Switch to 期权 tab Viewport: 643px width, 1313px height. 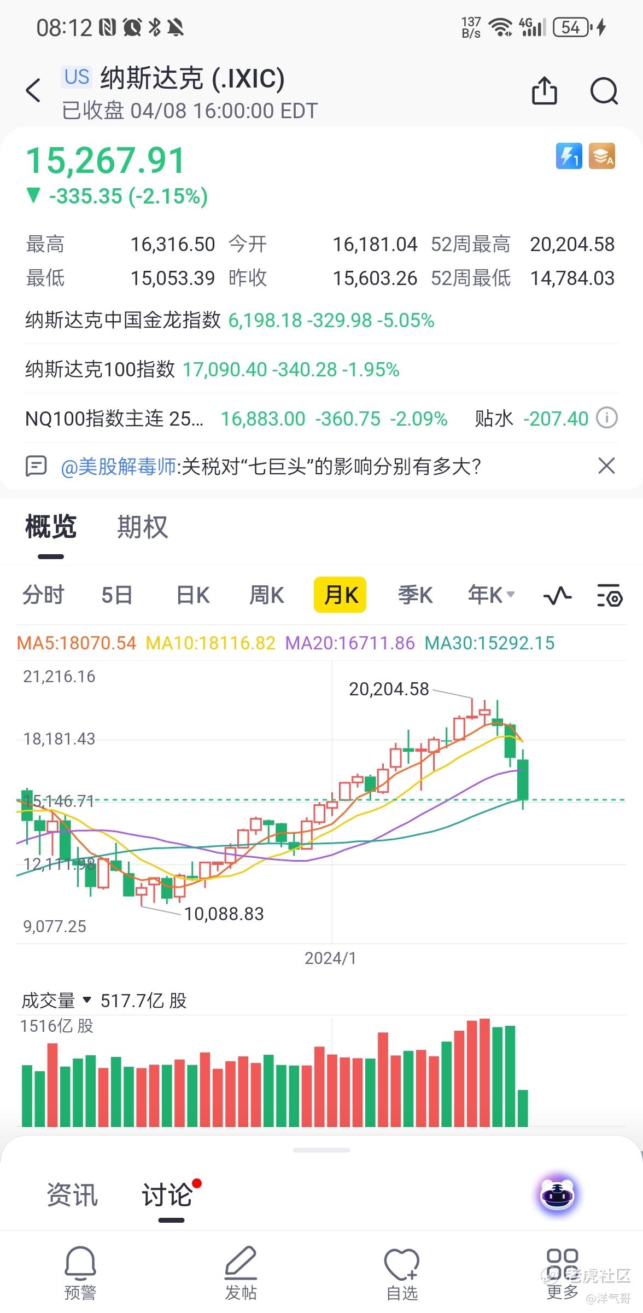pos(142,527)
